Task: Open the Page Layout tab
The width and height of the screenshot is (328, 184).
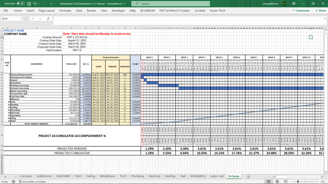Action: tap(46, 11)
